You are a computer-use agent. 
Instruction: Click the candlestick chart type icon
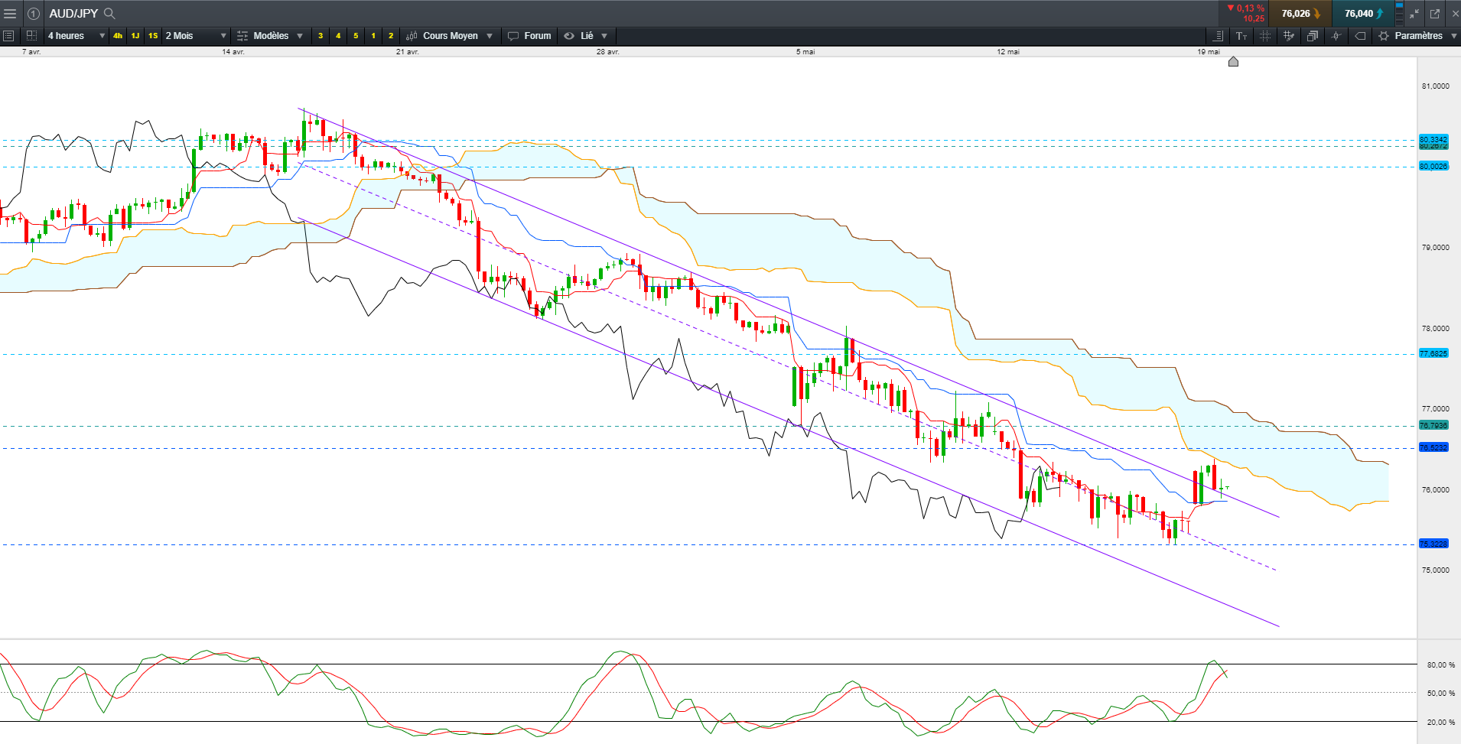click(x=412, y=36)
